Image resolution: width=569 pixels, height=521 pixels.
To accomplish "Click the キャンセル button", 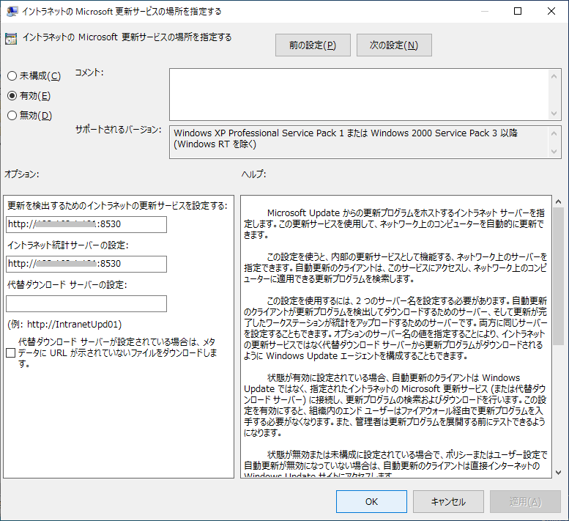I will coord(448,501).
